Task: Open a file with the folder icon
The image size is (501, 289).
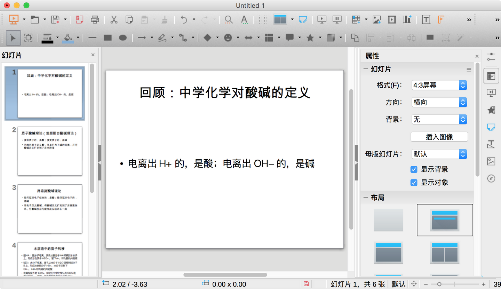Action: pyautogui.click(x=34, y=19)
